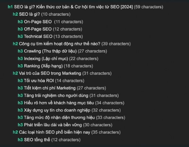Open h2 'Các loại hình SEO phổ biến hiện nay'
The height and width of the screenshot is (147, 189).
54,132
